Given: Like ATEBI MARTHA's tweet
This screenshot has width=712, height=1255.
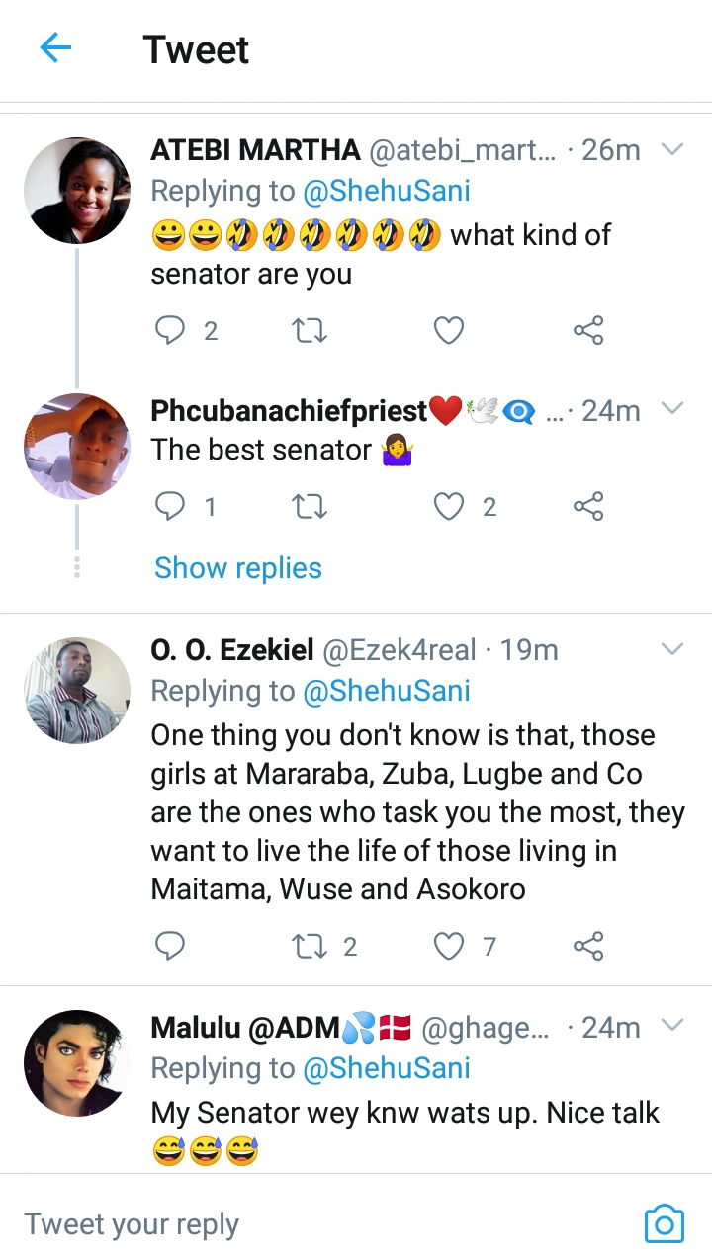Looking at the screenshot, I should coord(449,330).
